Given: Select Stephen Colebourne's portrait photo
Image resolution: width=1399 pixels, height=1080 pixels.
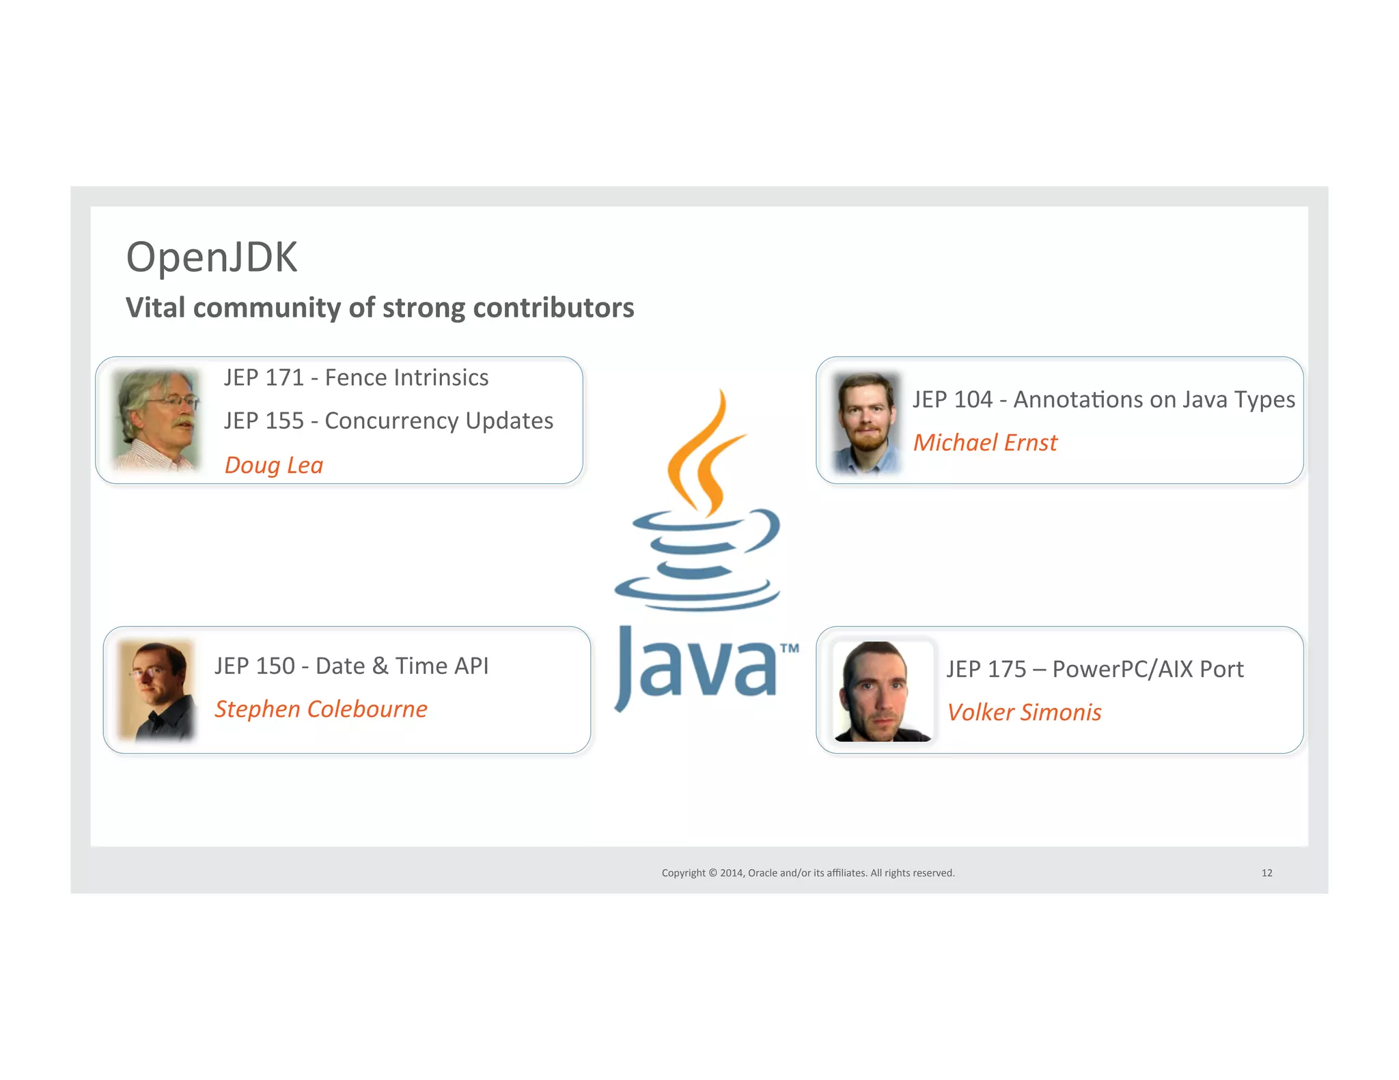Looking at the screenshot, I should click(x=156, y=690).
